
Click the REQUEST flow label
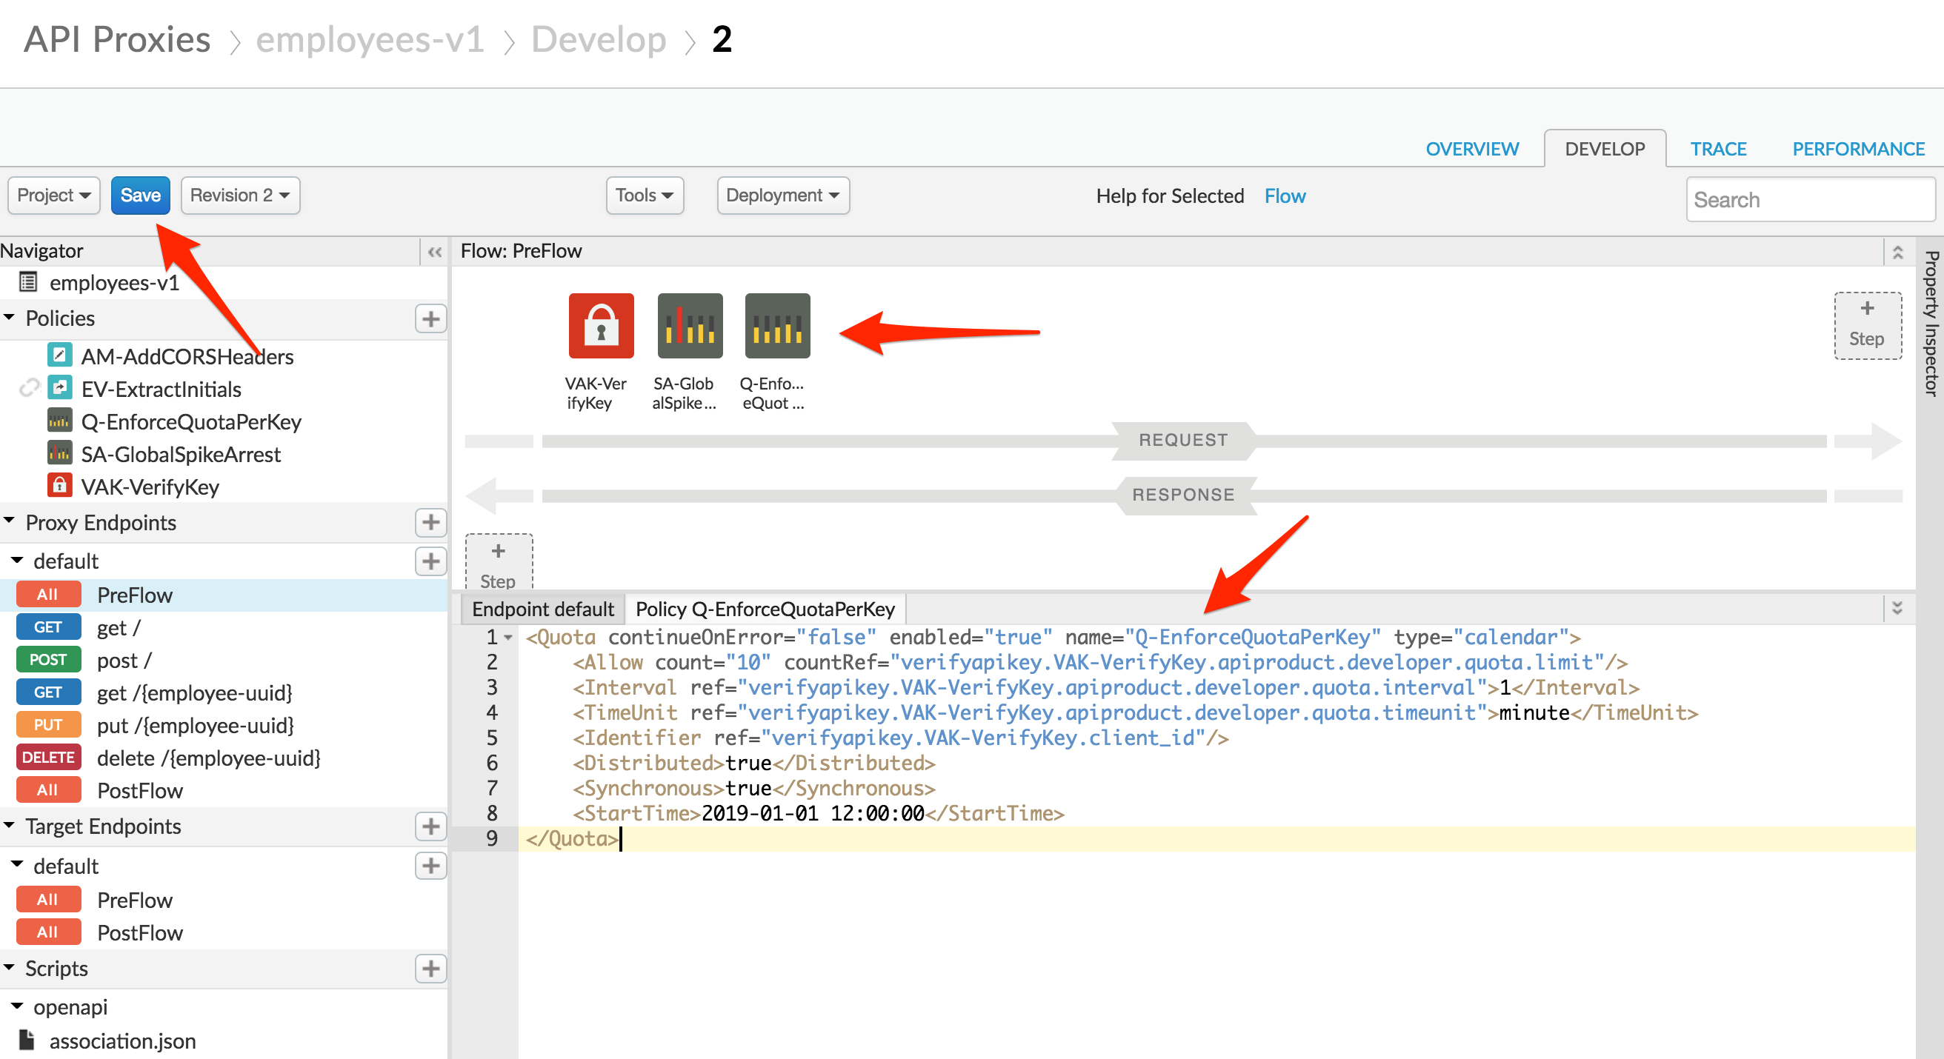1183,440
